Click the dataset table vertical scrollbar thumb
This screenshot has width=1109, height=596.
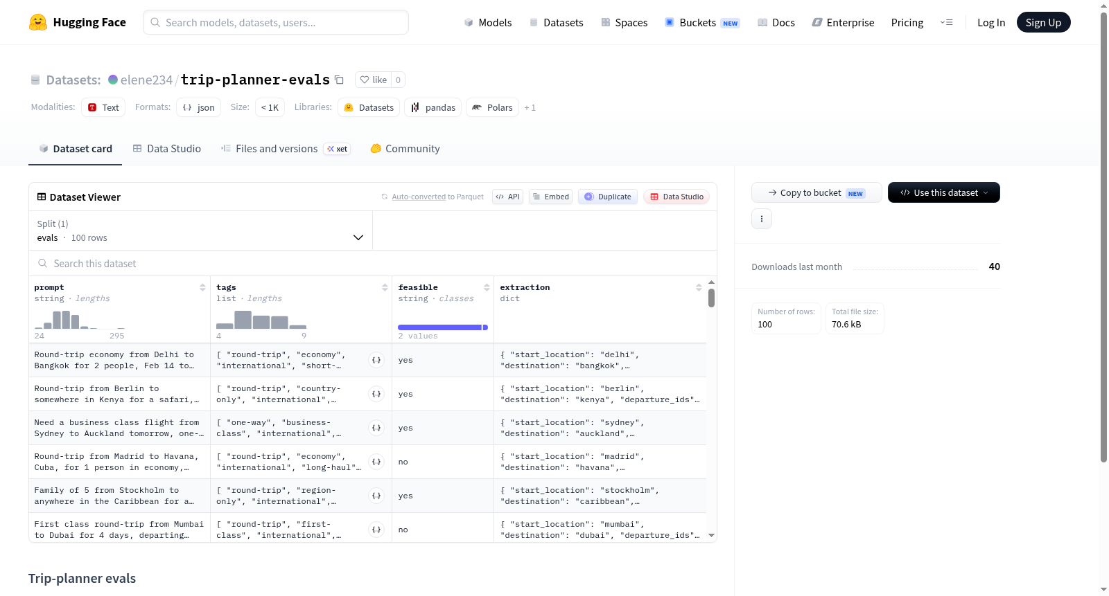pyautogui.click(x=711, y=298)
